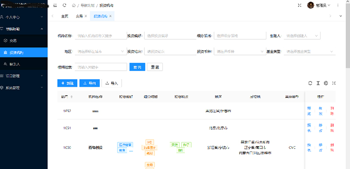
Task: Open the 地区 city dropdown
Action: coord(101,52)
